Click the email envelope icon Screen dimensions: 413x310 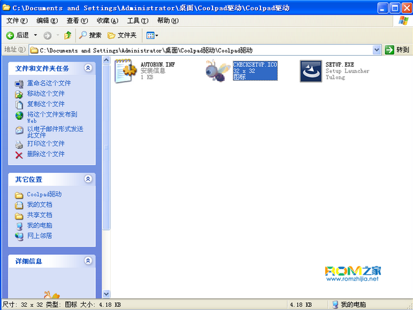[x=19, y=130]
